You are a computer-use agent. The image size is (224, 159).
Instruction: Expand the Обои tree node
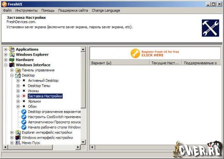pos(18,107)
